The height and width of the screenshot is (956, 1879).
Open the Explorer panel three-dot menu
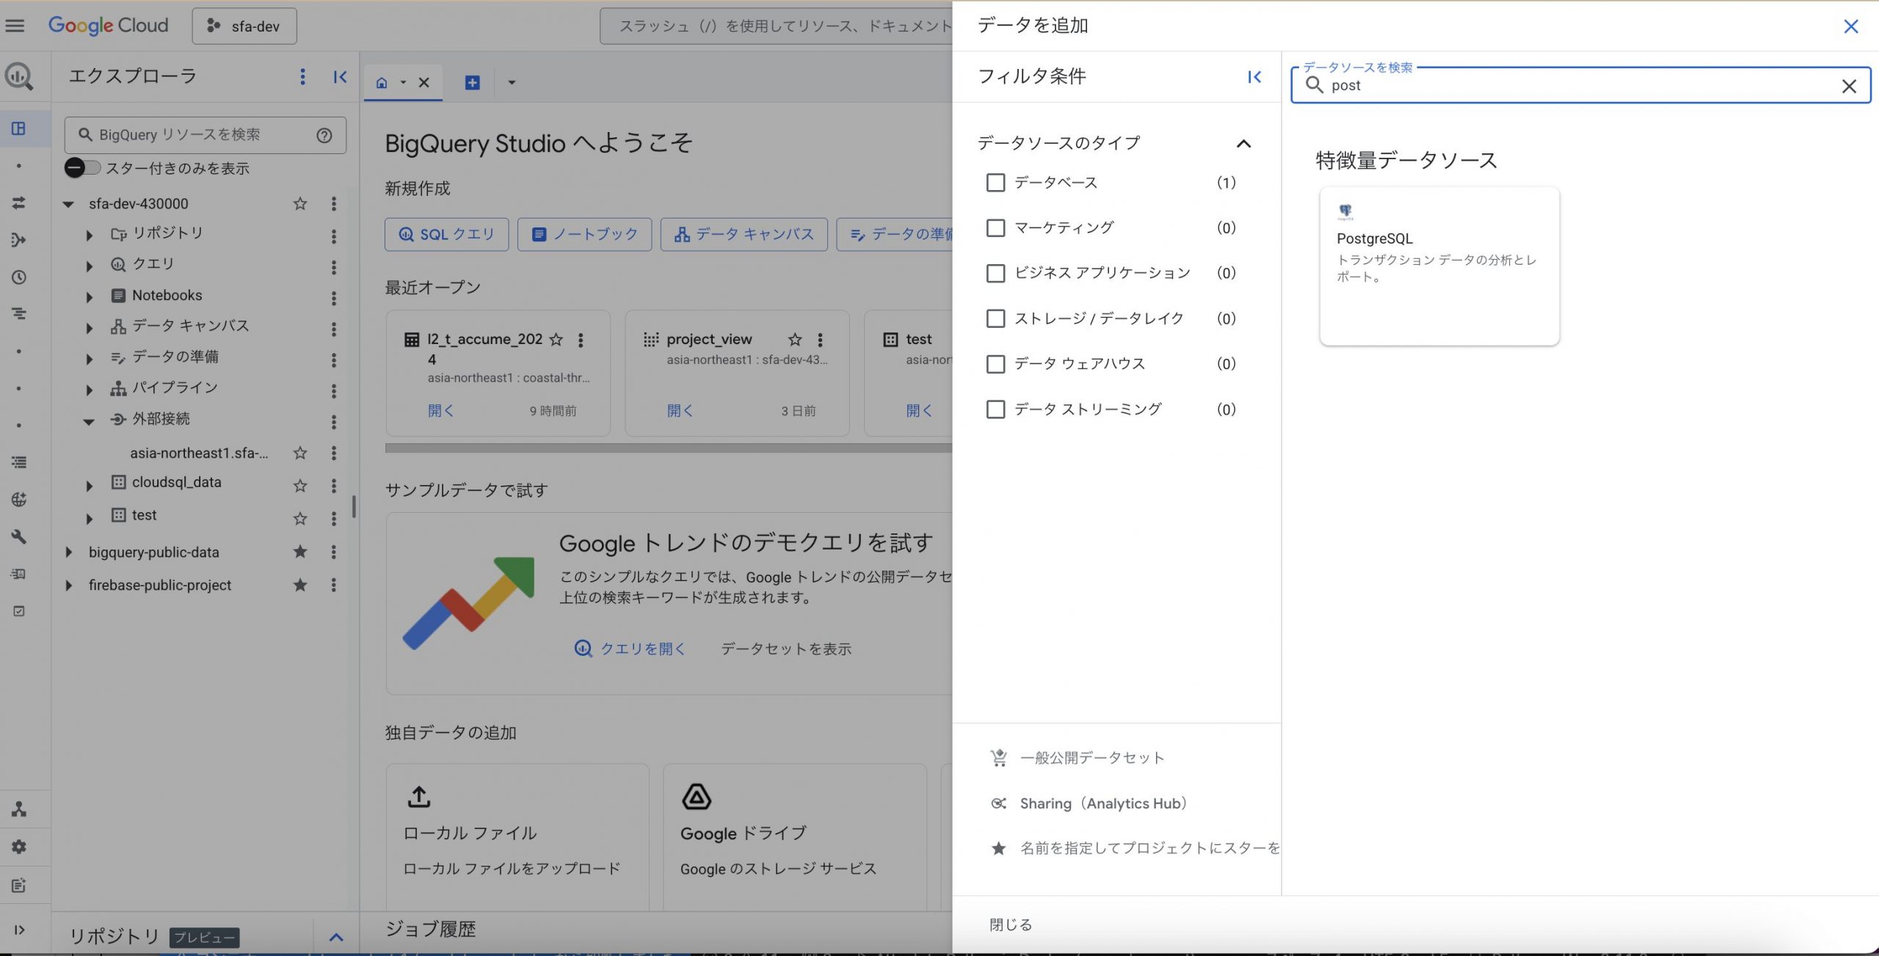[302, 76]
